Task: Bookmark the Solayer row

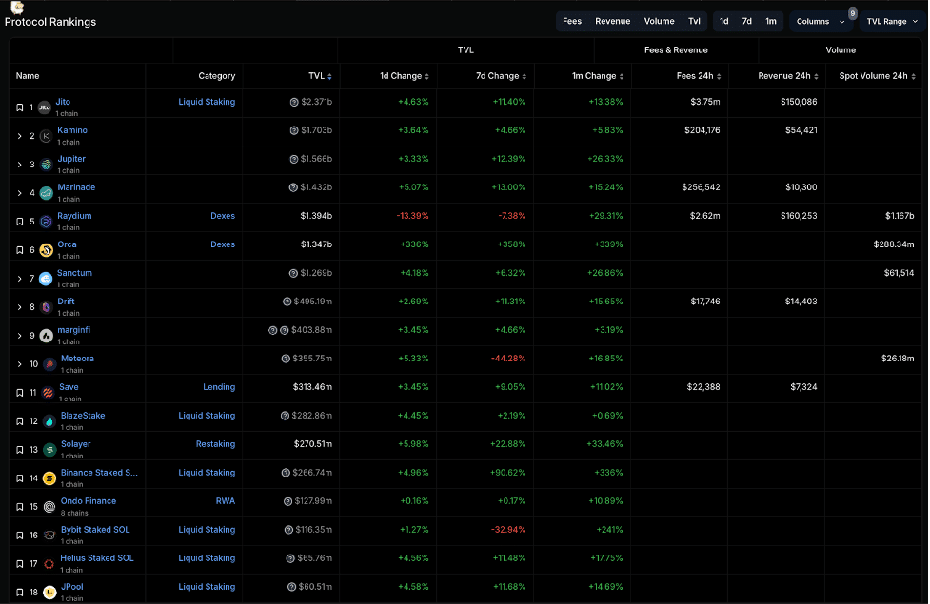Action: pos(20,450)
